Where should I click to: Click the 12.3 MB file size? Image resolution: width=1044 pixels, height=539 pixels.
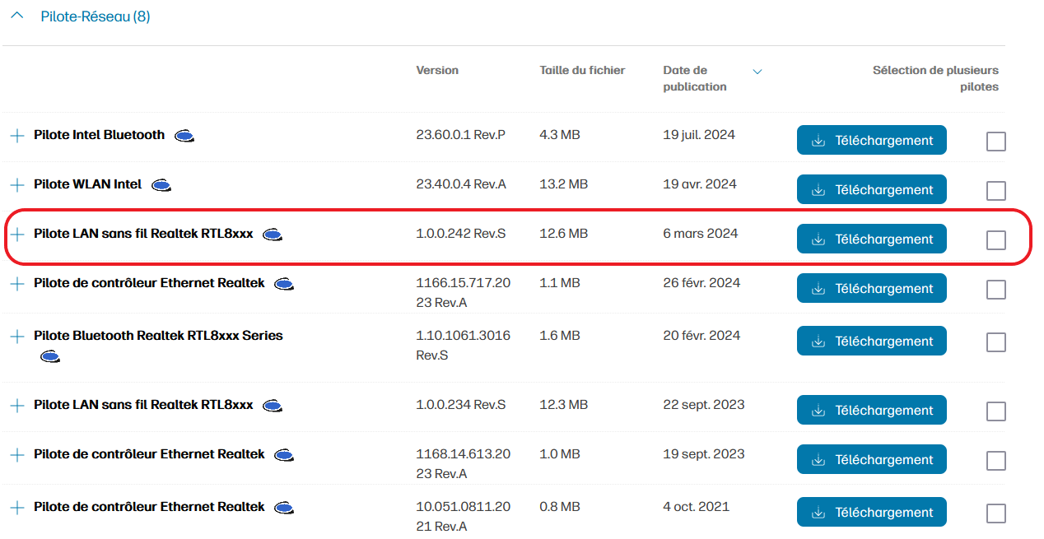tap(563, 405)
